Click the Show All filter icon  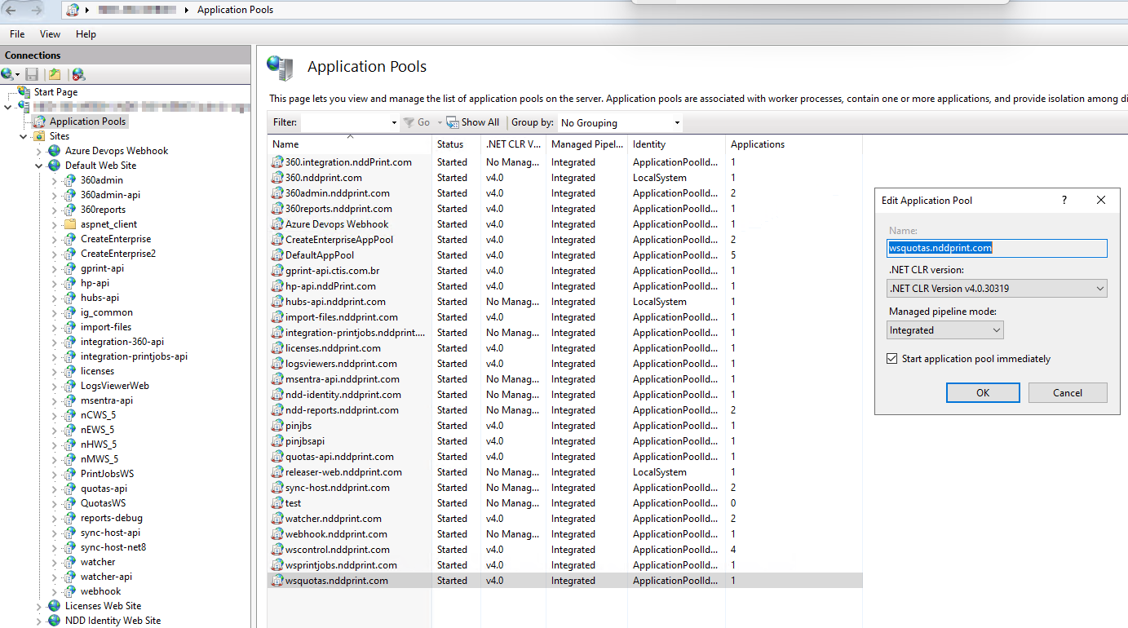[453, 122]
